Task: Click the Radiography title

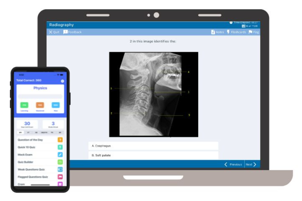Action: click(62, 25)
